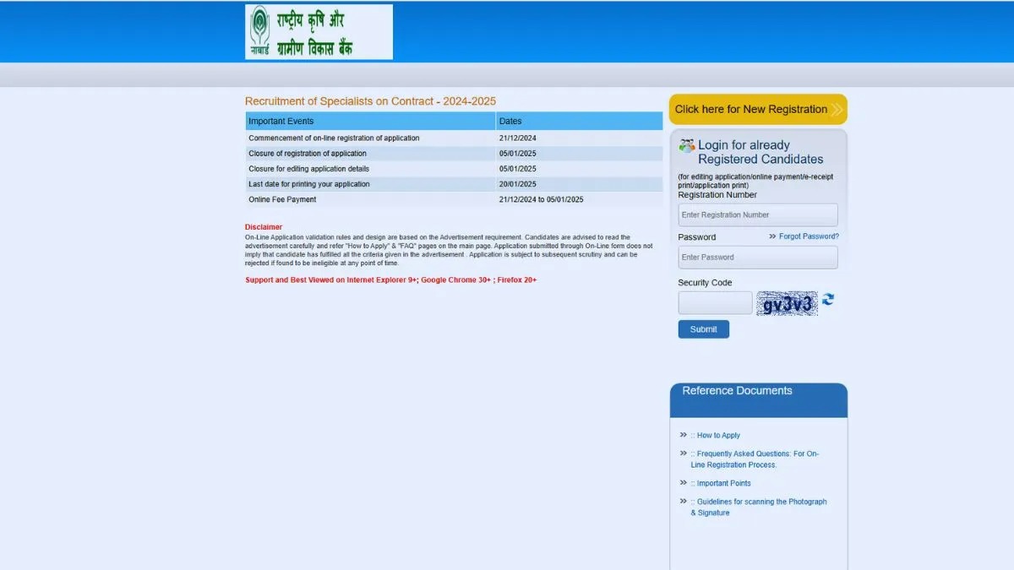Click the chevron beside Important Points
1014x570 pixels.
point(684,483)
